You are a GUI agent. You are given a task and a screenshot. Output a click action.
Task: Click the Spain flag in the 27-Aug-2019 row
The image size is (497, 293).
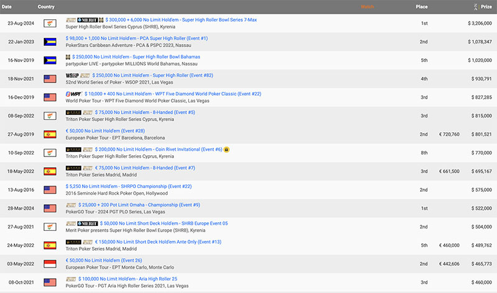tap(50, 134)
